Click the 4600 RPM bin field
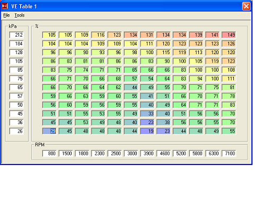This screenshot has height=210, width=280. (x=163, y=153)
